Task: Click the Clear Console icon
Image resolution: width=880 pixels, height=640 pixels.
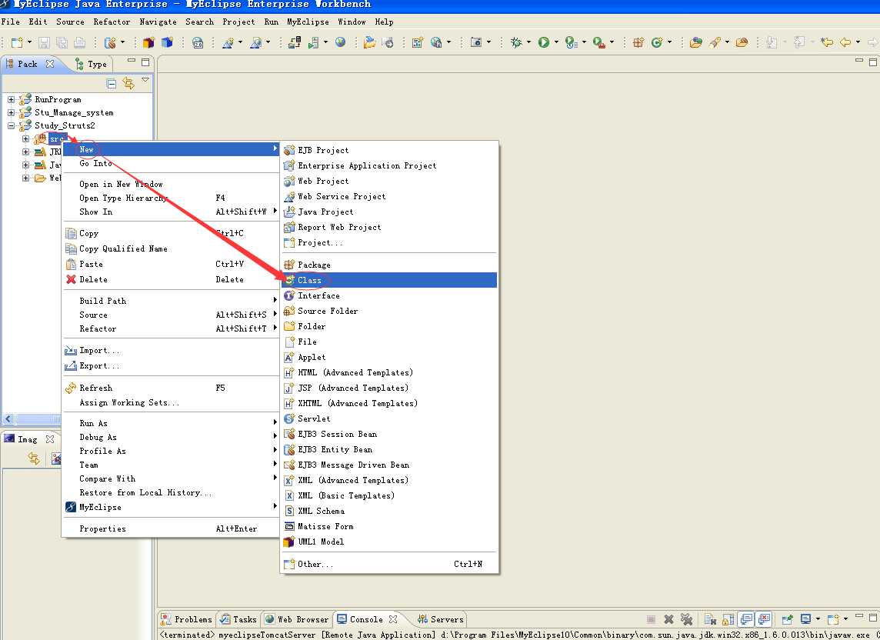Action: pos(710,619)
